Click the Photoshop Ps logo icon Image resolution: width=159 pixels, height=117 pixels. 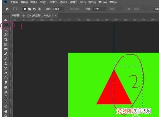[x=5, y=2]
